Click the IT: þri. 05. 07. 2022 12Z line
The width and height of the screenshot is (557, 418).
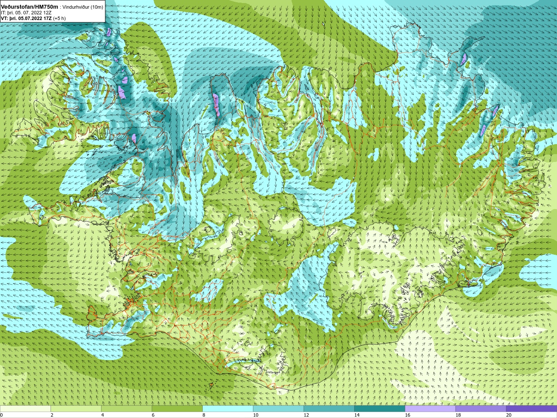[x=27, y=13]
